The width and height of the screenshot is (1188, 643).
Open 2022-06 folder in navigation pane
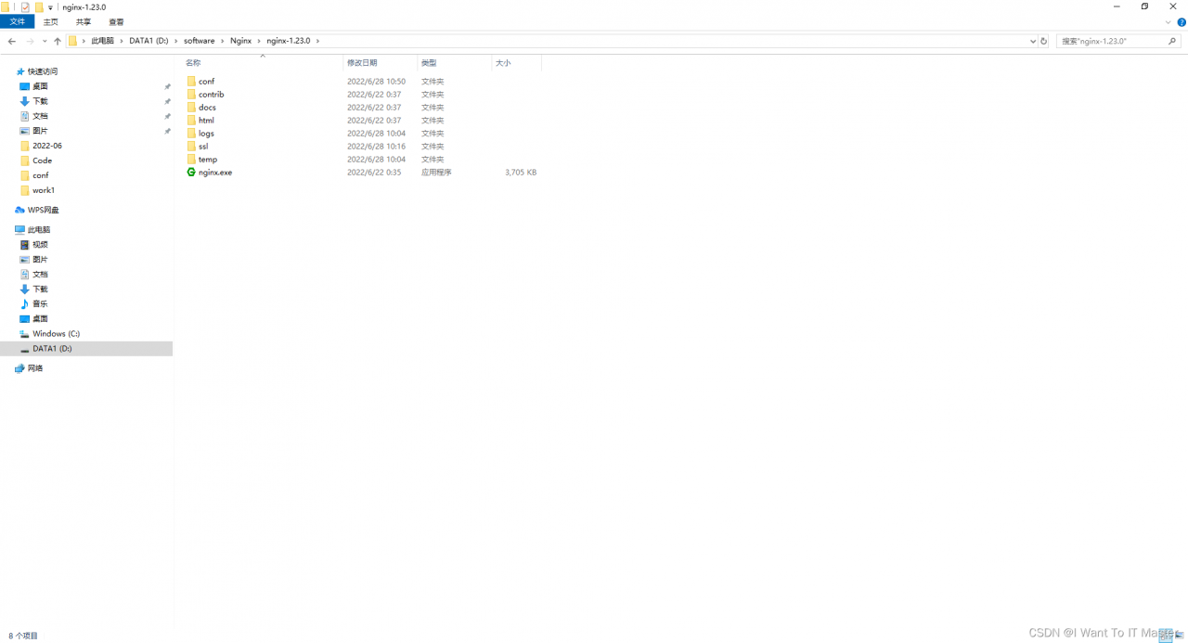46,146
